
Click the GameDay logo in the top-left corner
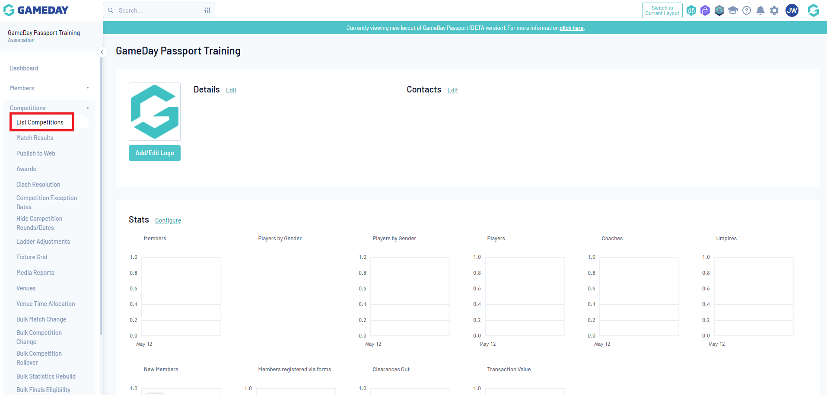pyautogui.click(x=36, y=10)
